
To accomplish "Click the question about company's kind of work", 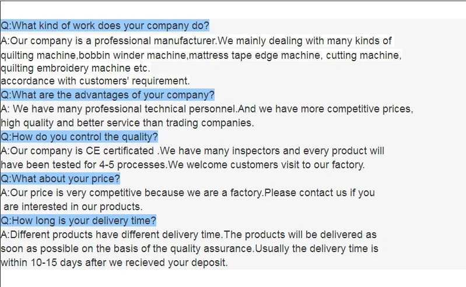I will 105,26.
